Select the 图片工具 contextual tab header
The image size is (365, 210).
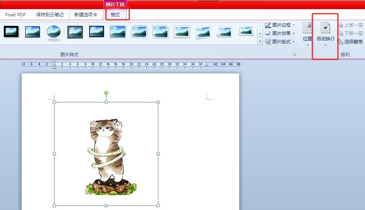pos(115,5)
